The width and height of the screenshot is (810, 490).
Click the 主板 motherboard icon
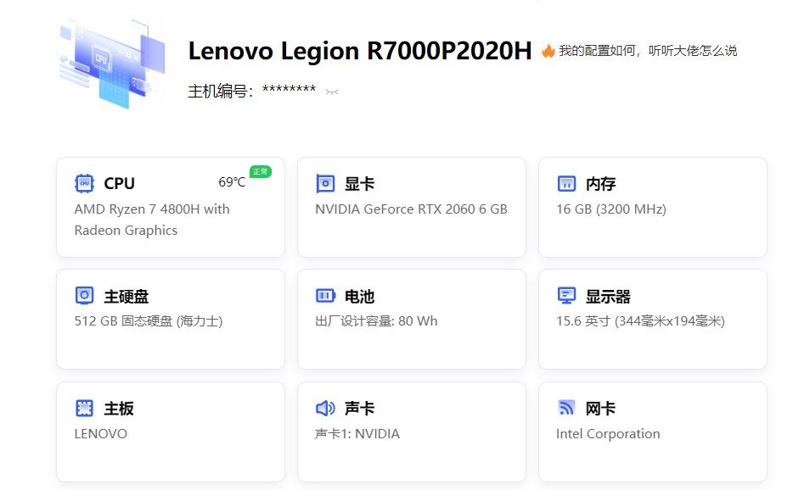(84, 408)
